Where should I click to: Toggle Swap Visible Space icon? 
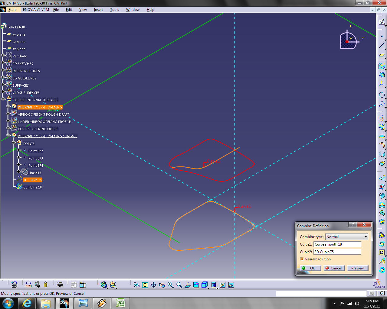pos(231,285)
